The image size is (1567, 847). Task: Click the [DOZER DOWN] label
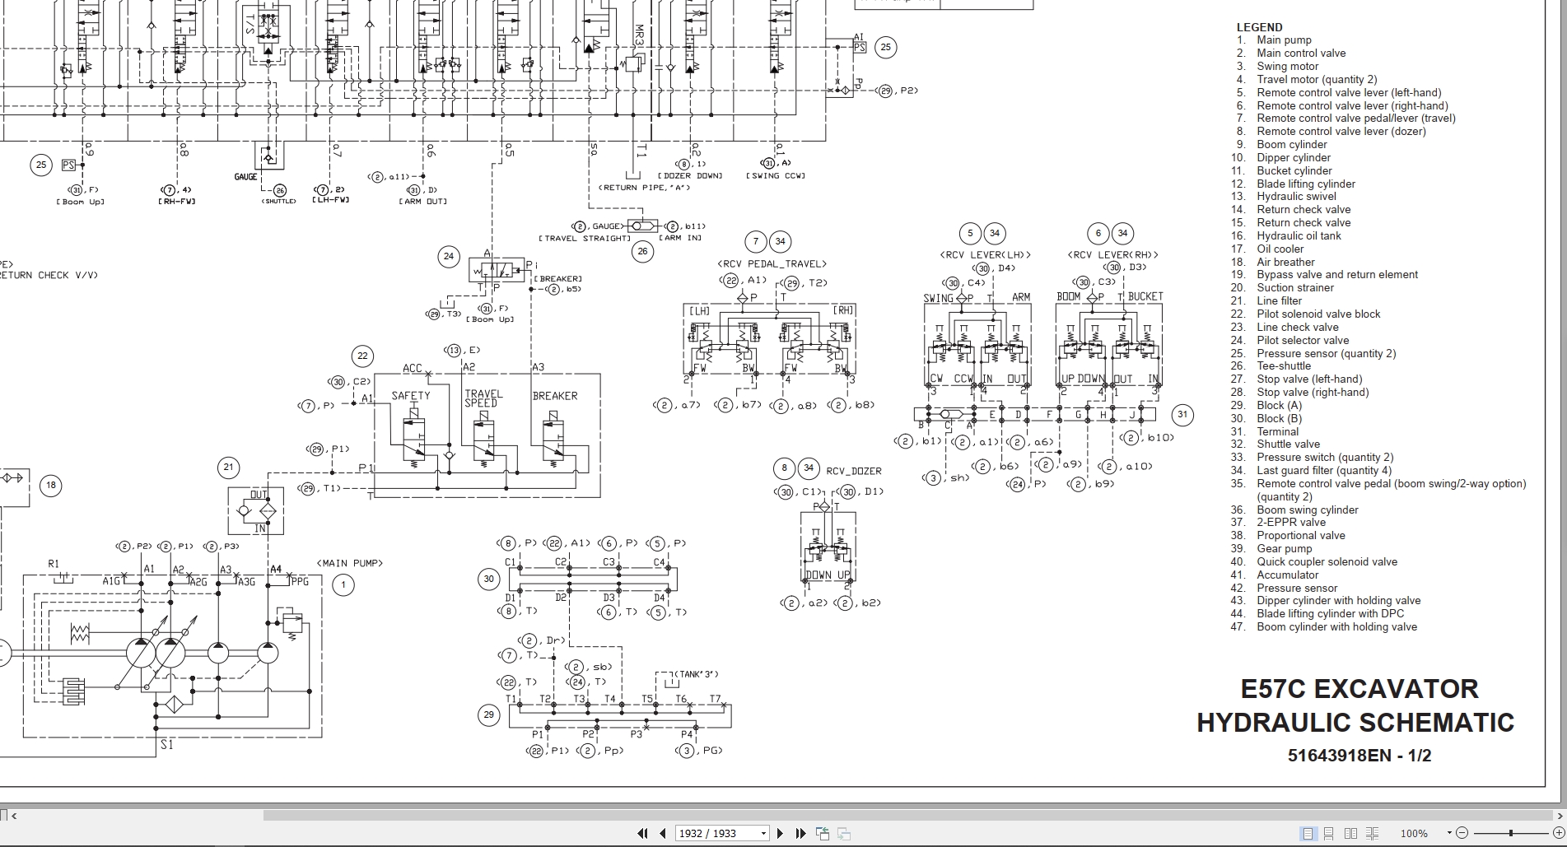[690, 176]
